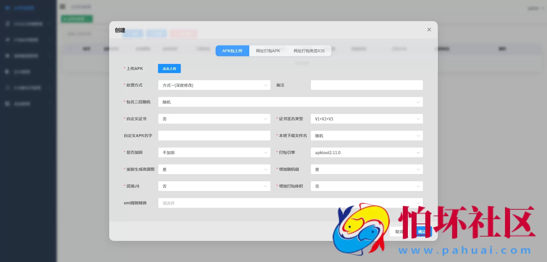Click the sidebar collapse icon above the dialog

pyautogui.click(x=62, y=6)
